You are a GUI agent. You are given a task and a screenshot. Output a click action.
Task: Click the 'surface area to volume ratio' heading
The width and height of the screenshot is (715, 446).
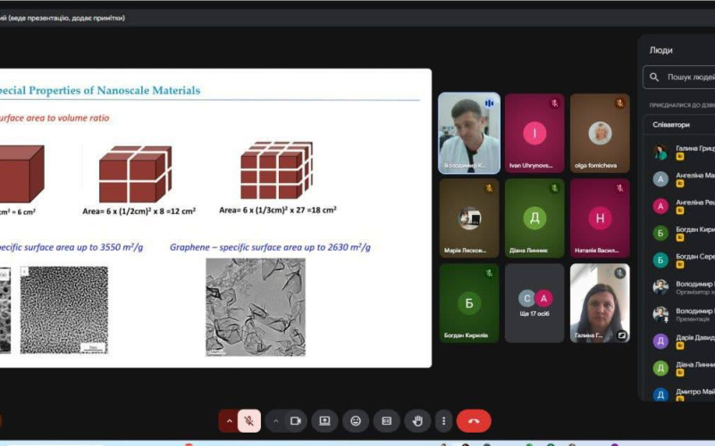(55, 118)
